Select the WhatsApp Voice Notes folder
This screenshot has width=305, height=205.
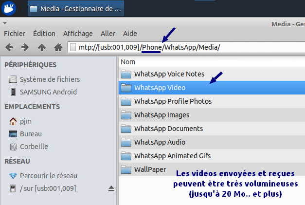tap(169, 74)
